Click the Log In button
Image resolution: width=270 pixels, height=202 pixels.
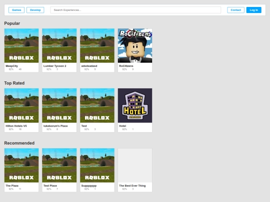pyautogui.click(x=254, y=10)
